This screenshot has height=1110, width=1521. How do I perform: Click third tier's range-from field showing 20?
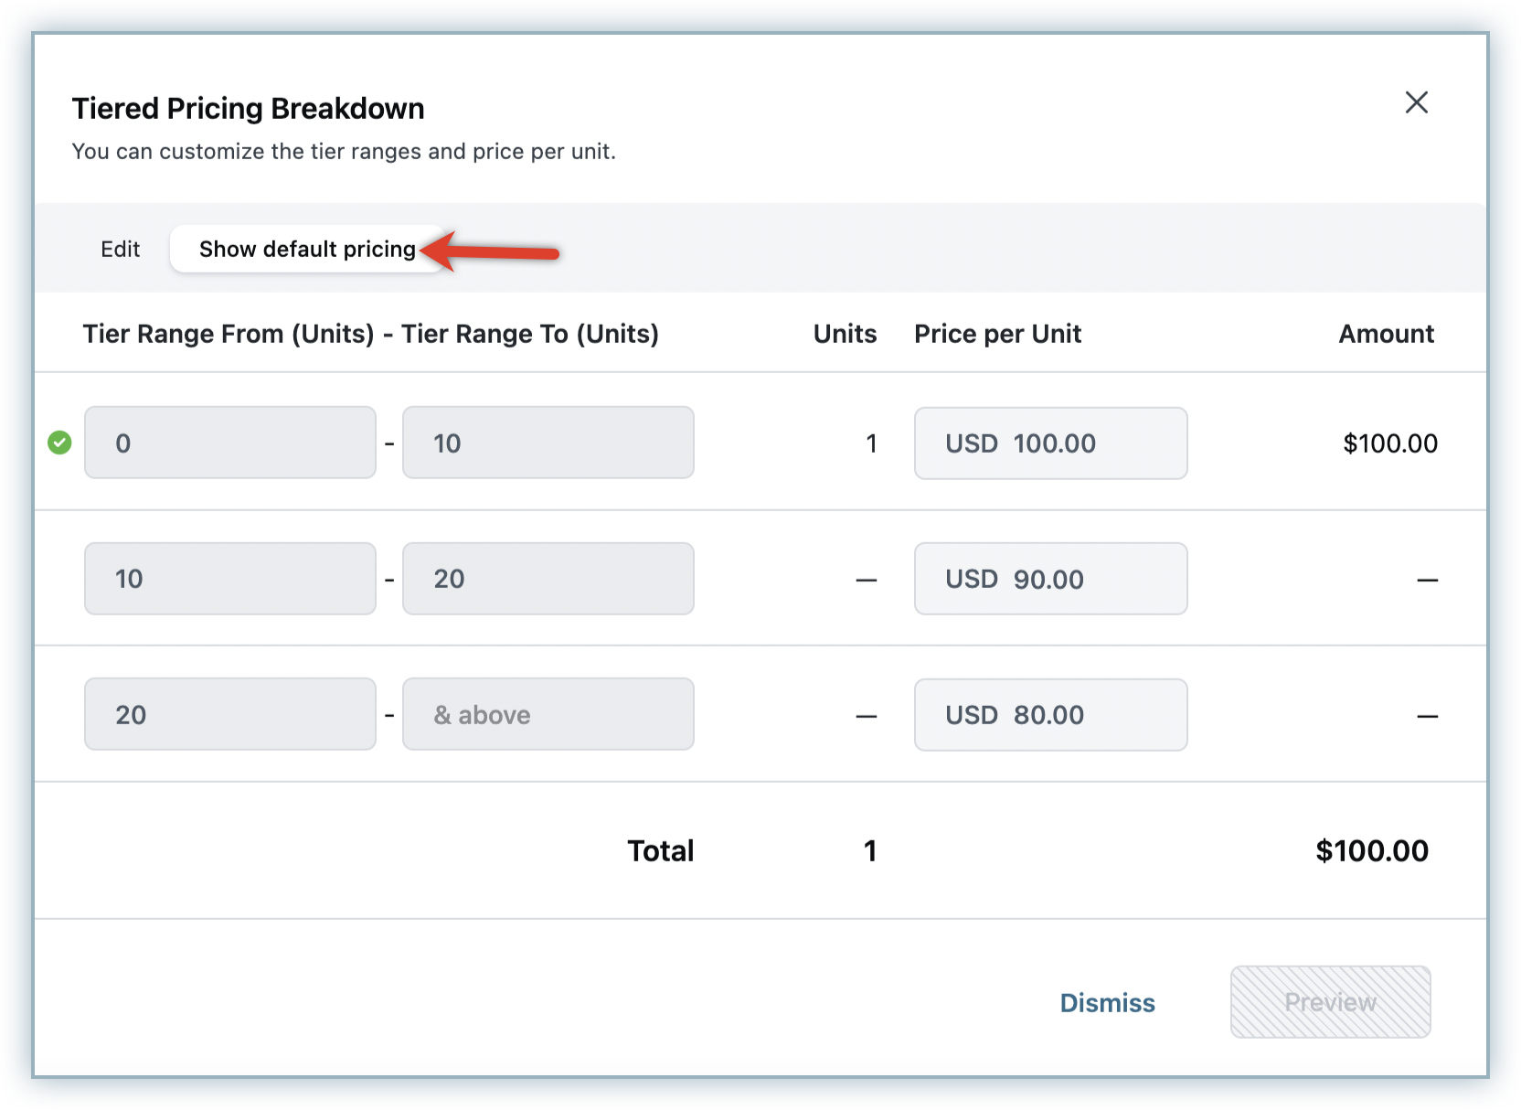tap(229, 714)
